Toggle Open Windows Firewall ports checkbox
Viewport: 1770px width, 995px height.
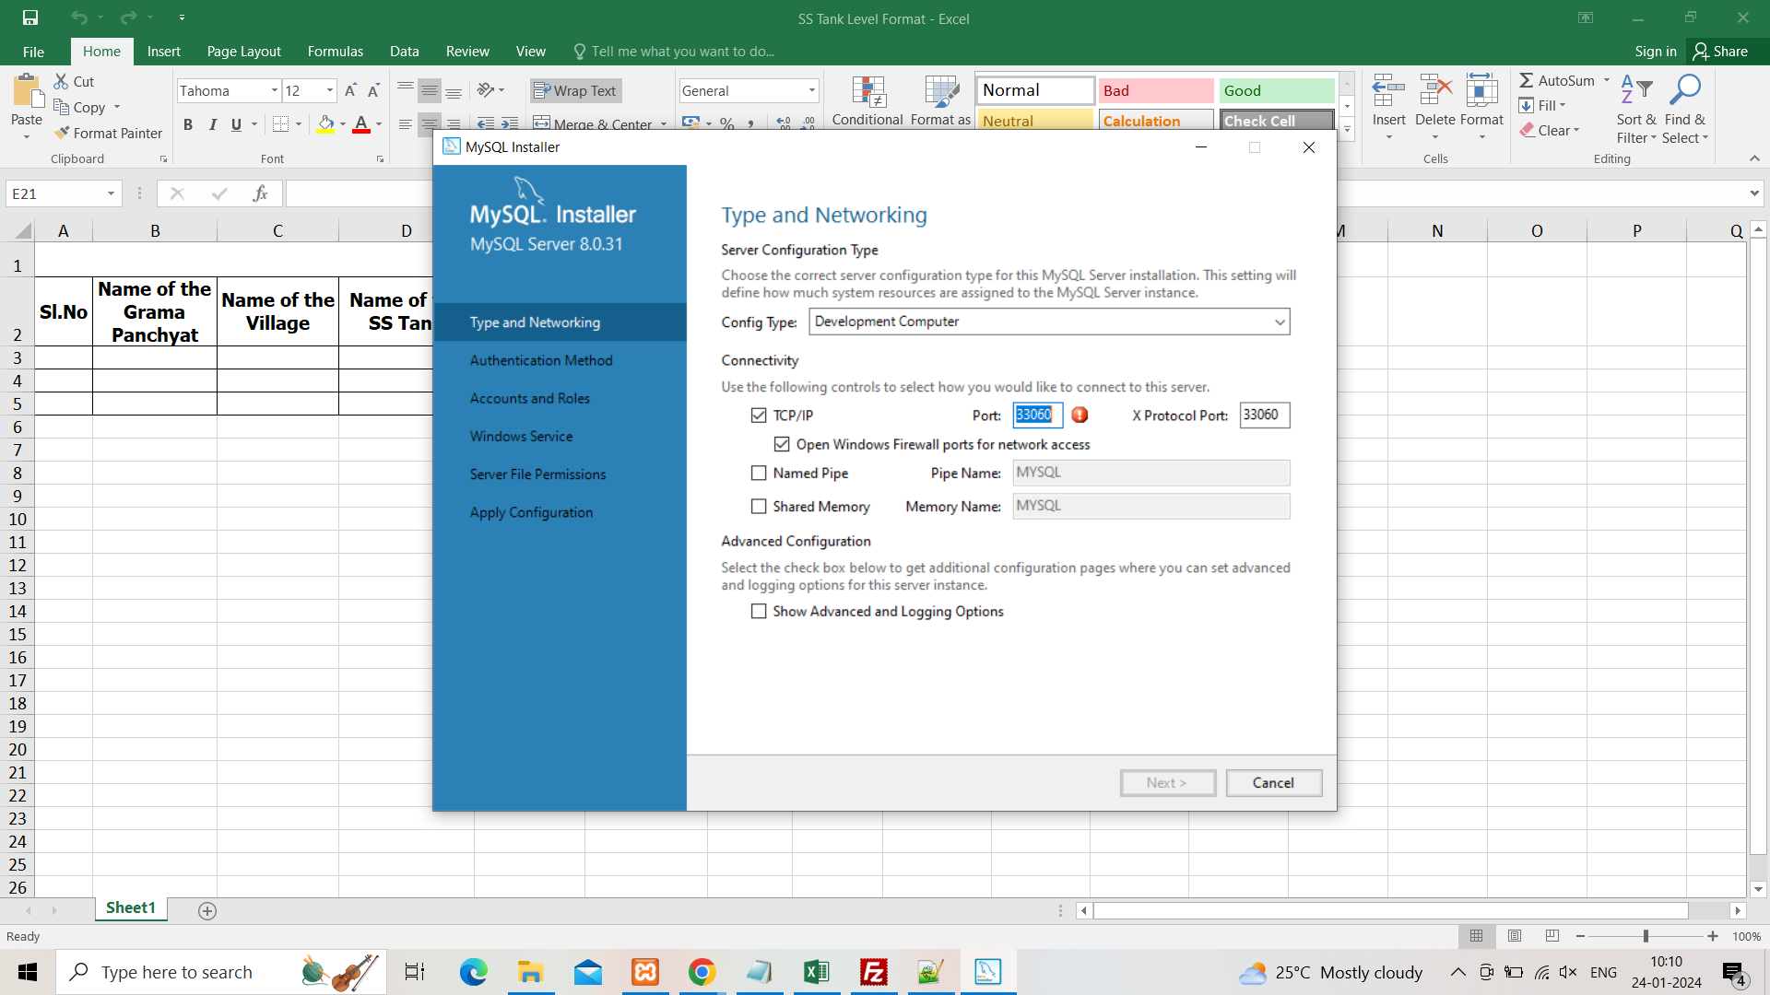pyautogui.click(x=782, y=444)
